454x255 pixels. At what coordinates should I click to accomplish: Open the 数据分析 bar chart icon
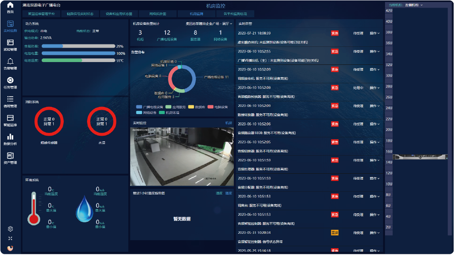(10, 137)
